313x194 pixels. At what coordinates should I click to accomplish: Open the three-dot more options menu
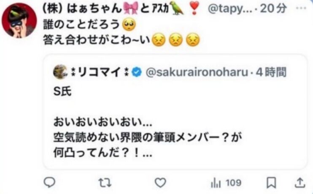tap(301, 8)
